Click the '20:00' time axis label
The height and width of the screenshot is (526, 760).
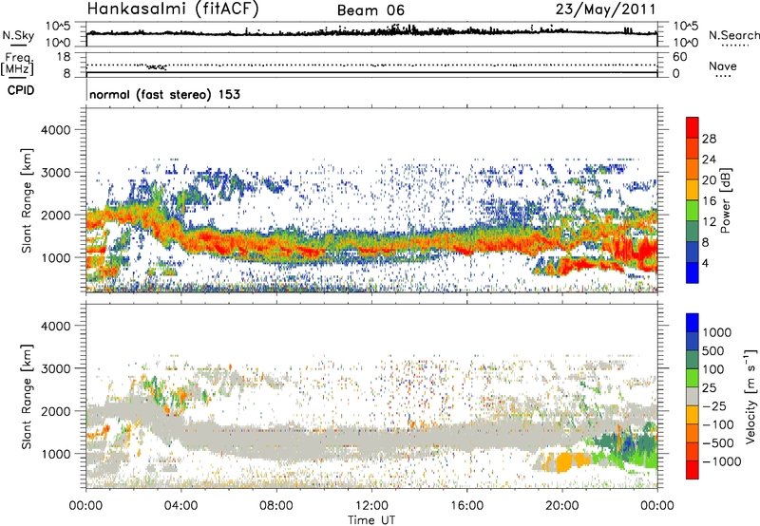coord(561,506)
